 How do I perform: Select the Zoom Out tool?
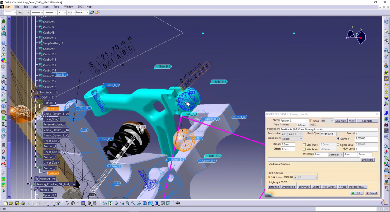(133, 203)
